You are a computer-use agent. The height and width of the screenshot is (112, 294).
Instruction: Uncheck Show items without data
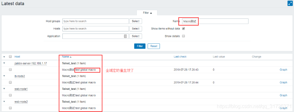tap(184, 29)
